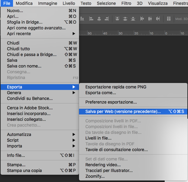Open Info file...
The width and height of the screenshot is (188, 182).
tap(40, 155)
